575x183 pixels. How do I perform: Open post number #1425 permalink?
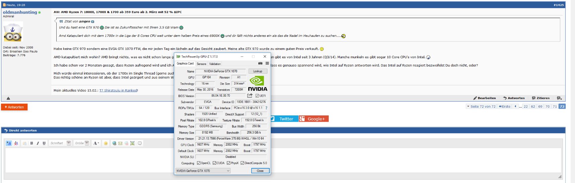tap(559, 5)
